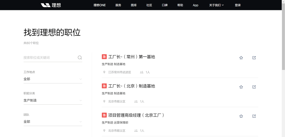
Task: Click location pin icon beside 江苏常州市武进区
Action: 104,72
